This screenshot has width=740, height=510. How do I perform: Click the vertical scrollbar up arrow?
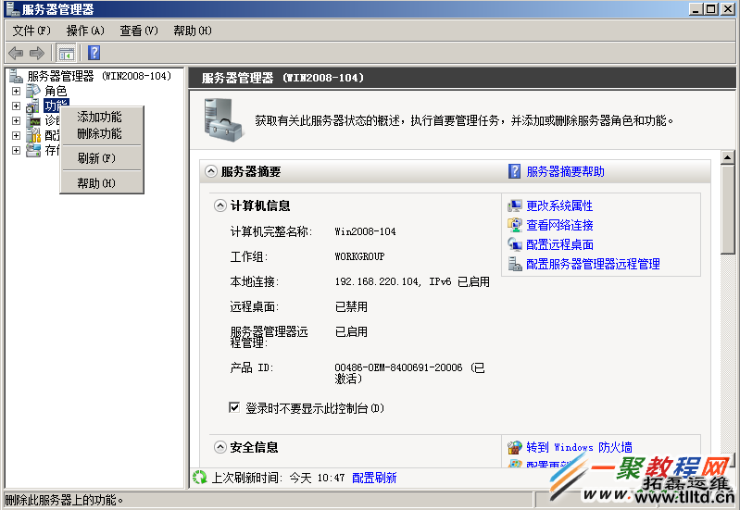pyautogui.click(x=727, y=157)
